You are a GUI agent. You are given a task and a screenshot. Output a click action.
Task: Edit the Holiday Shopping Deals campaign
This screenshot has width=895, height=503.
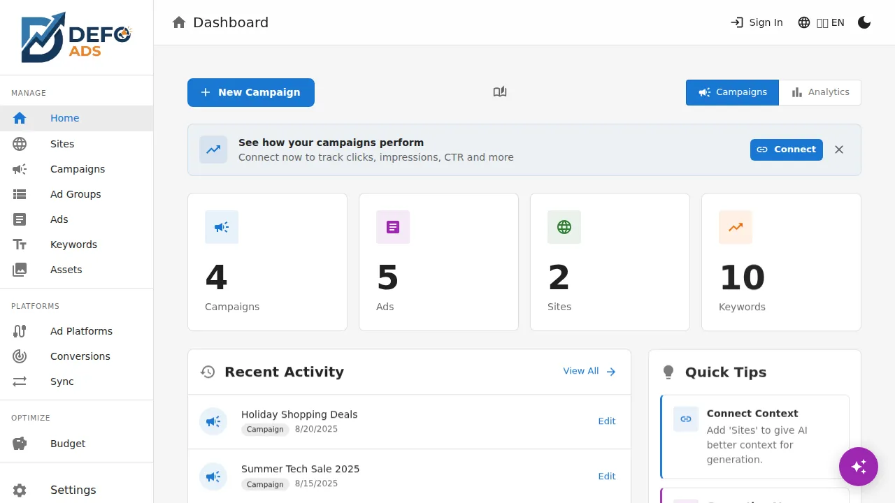[x=607, y=421]
